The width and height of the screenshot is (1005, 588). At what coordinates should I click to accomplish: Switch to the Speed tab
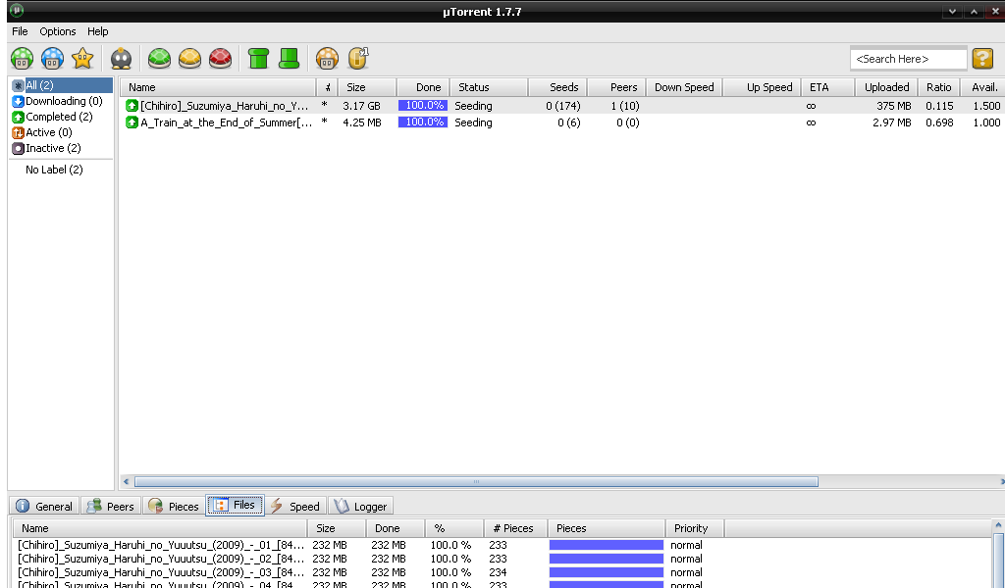[x=294, y=507]
